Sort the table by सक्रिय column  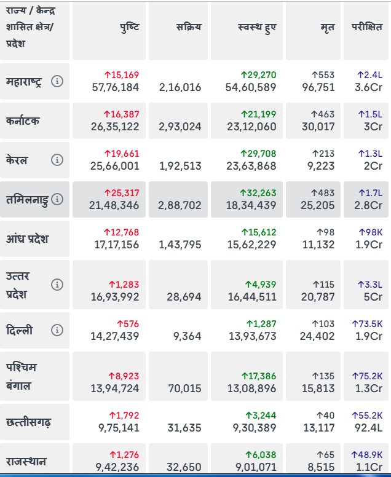[x=188, y=28]
